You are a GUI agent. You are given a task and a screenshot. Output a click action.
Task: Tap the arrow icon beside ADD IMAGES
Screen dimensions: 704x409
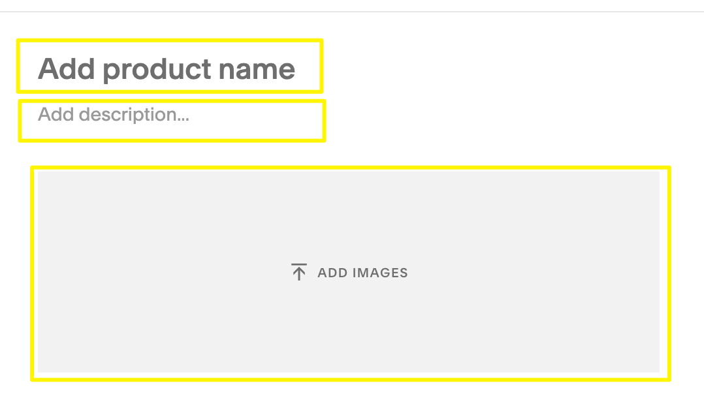tap(298, 273)
